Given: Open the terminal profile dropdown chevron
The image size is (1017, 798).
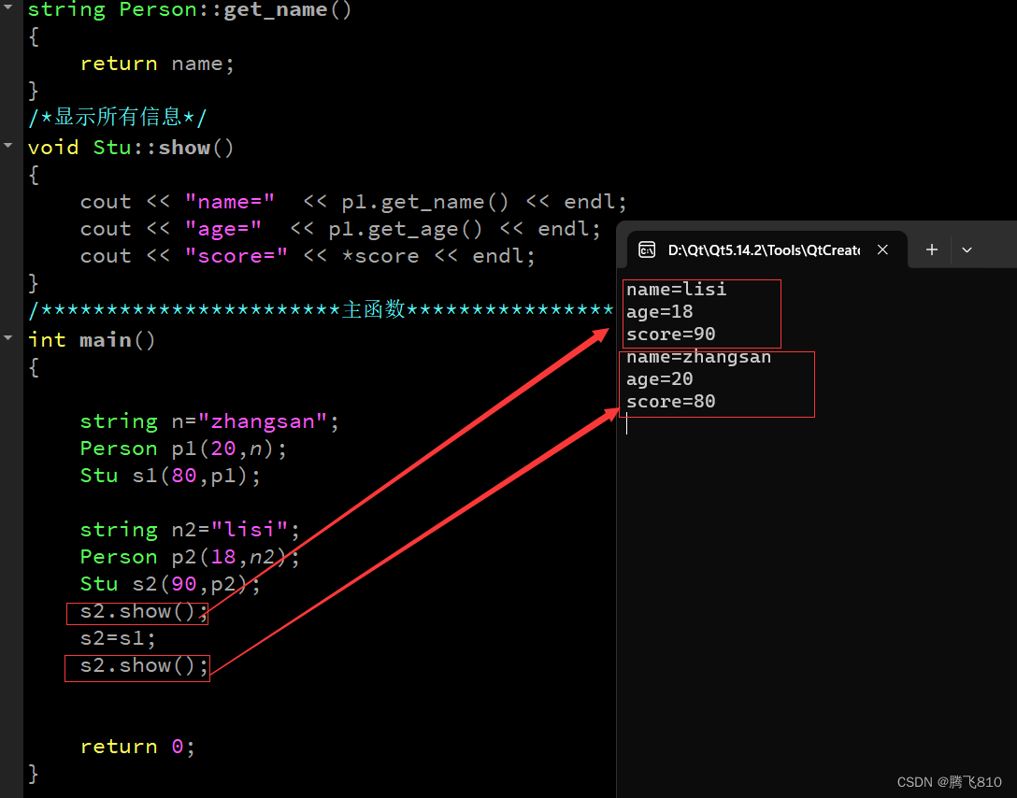Looking at the screenshot, I should [x=967, y=249].
